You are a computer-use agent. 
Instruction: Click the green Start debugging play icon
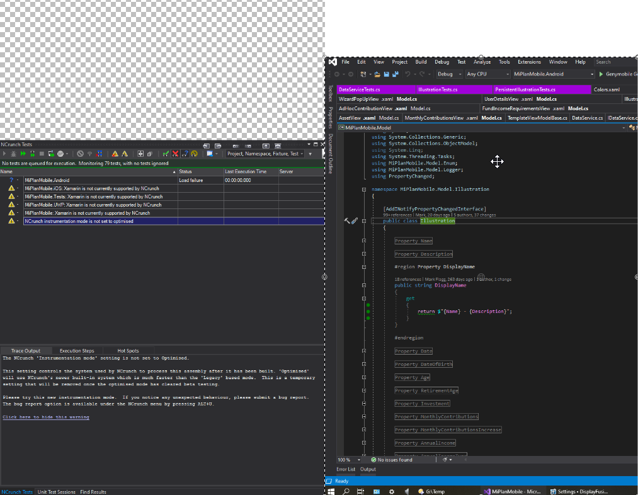601,74
